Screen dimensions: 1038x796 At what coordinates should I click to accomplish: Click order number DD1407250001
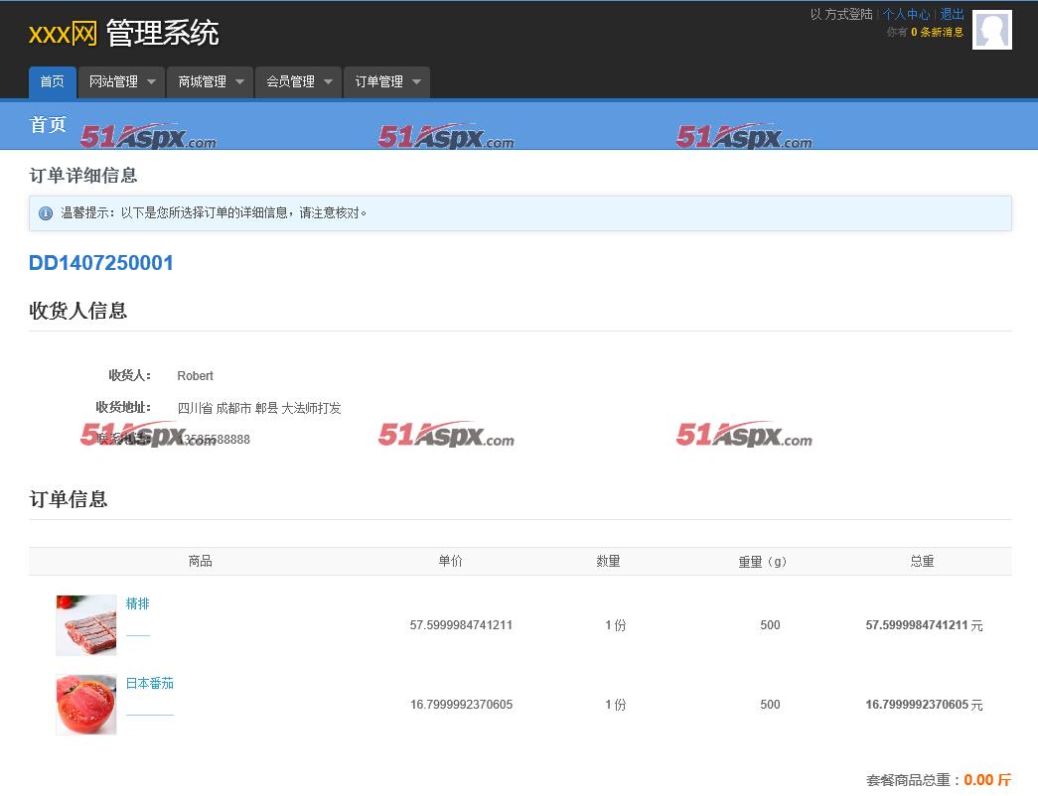pyautogui.click(x=101, y=263)
